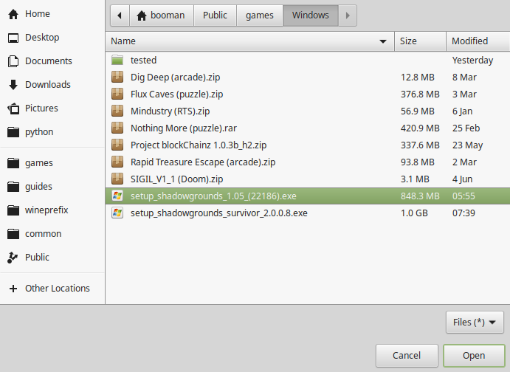Screen dimensions: 510x372
Task: Sort files by Size column
Action: pos(420,41)
